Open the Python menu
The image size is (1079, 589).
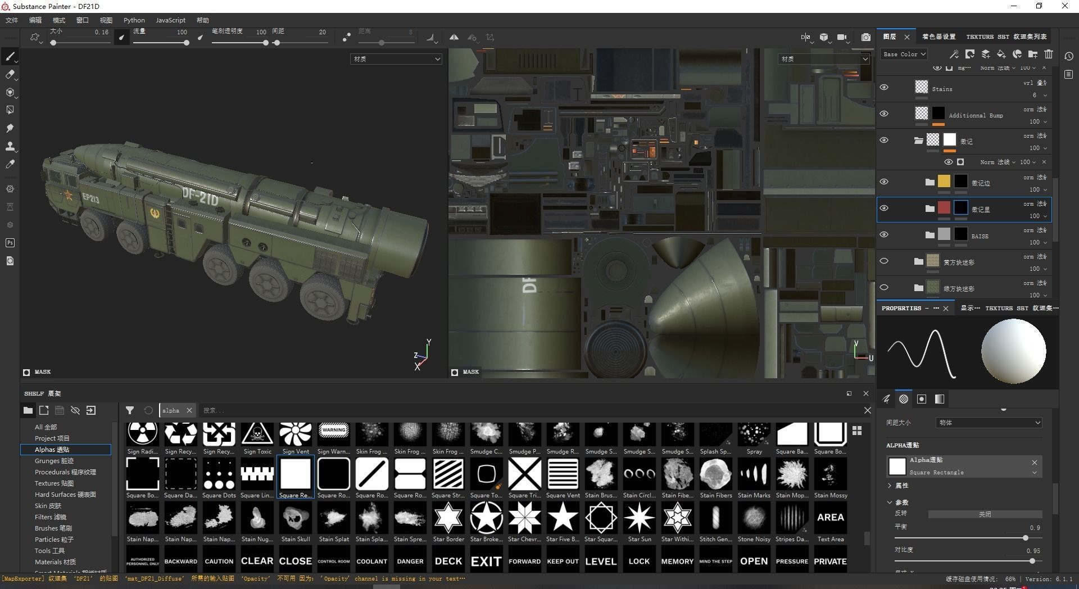coord(134,20)
